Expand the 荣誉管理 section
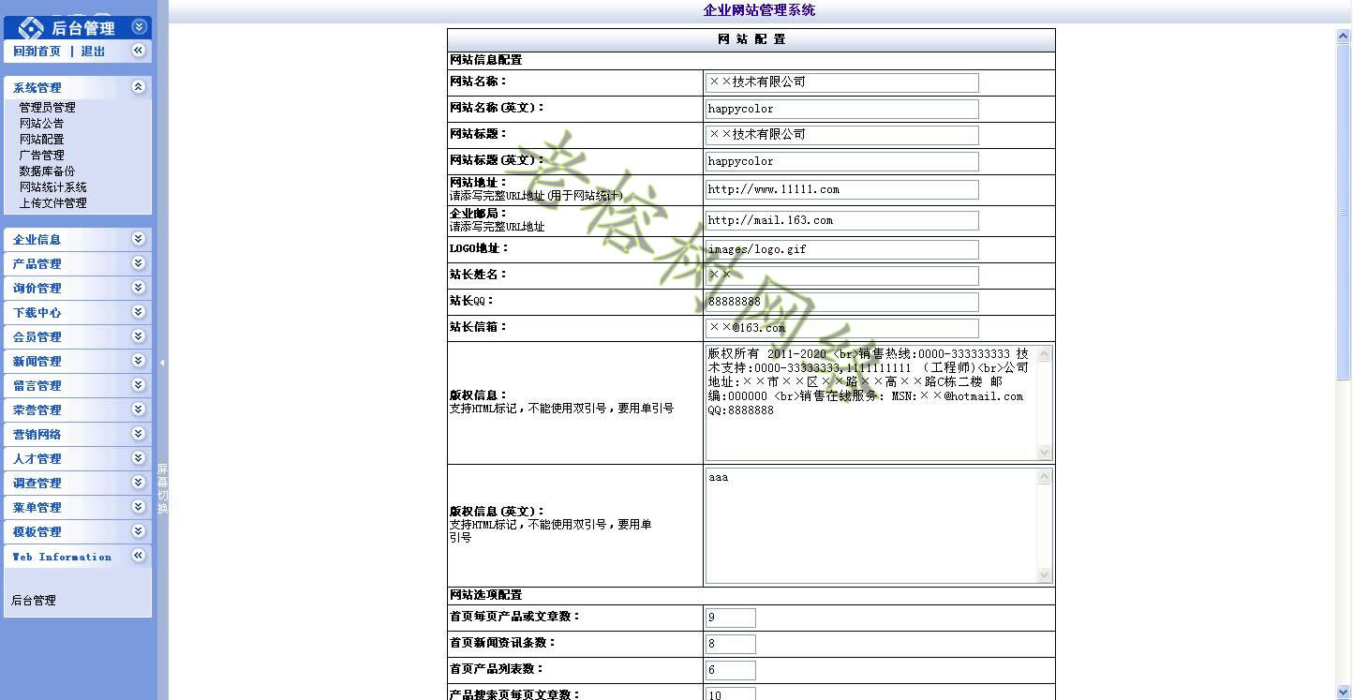 139,410
